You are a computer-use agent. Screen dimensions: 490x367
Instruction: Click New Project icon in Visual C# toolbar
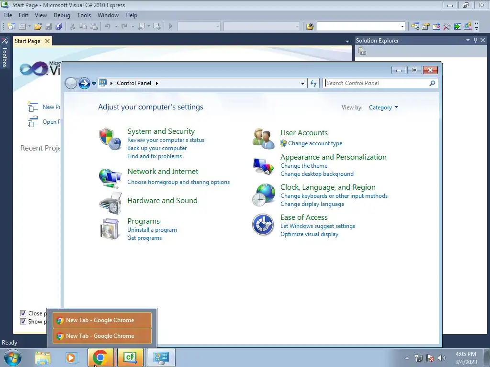click(x=11, y=27)
